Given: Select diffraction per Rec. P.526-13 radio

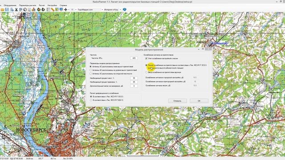Looking at the screenshot, I should 91,100.
